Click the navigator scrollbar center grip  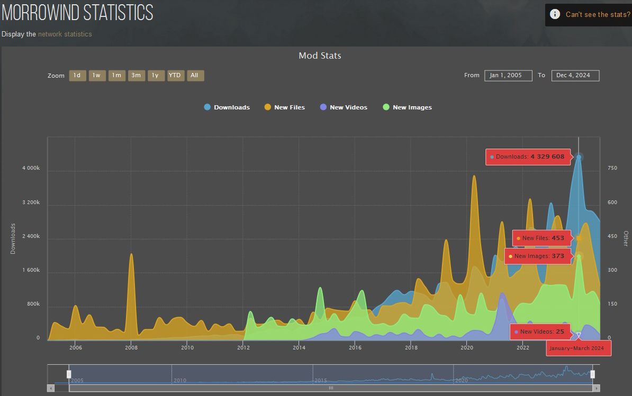pos(331,389)
